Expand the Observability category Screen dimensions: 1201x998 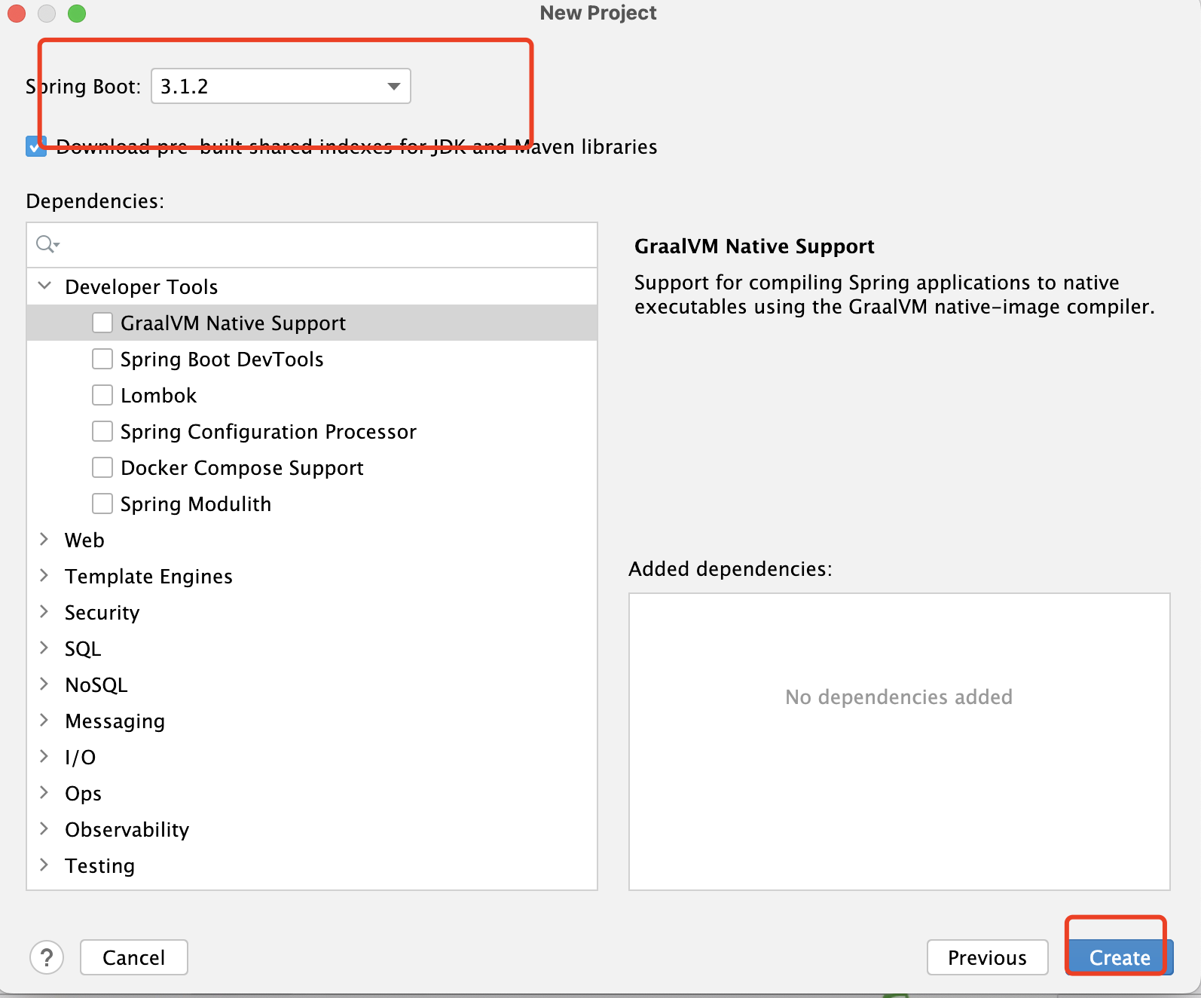[x=44, y=828]
